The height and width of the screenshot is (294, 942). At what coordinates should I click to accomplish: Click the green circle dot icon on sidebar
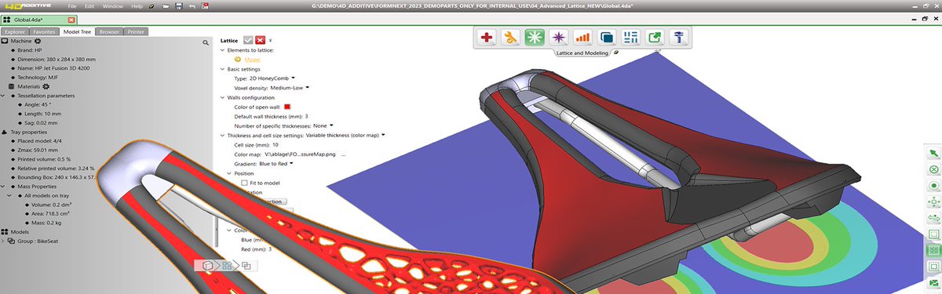pos(933,186)
